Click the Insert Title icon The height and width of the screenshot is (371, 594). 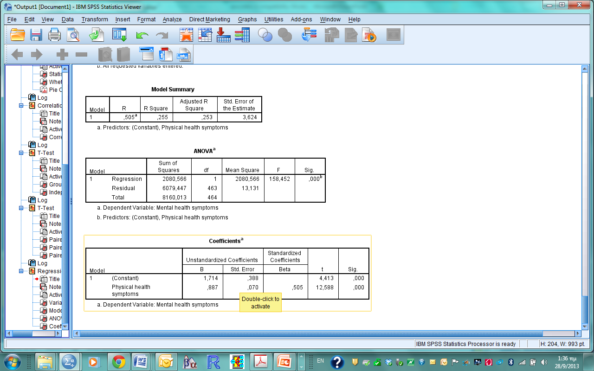166,54
